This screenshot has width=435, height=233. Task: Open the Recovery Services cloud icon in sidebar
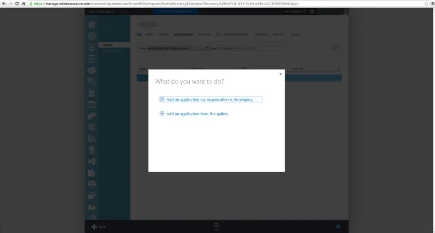91,196
